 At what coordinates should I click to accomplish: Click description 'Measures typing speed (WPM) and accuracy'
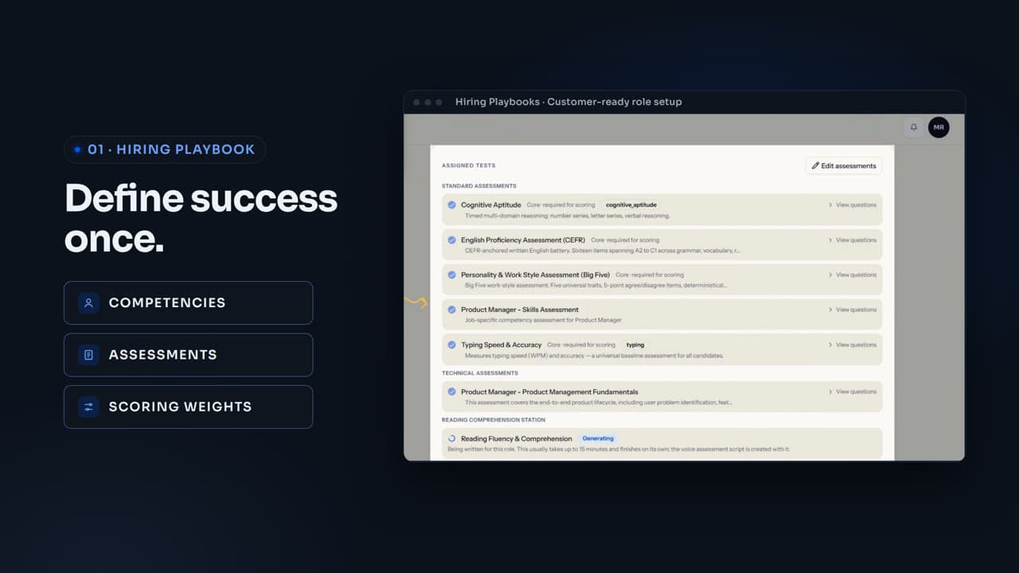595,356
